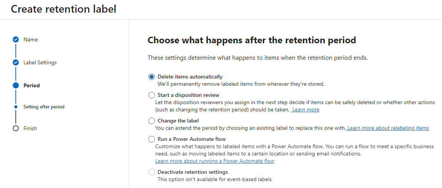Go to the Period step label
The image size is (442, 188).
click(x=32, y=85)
